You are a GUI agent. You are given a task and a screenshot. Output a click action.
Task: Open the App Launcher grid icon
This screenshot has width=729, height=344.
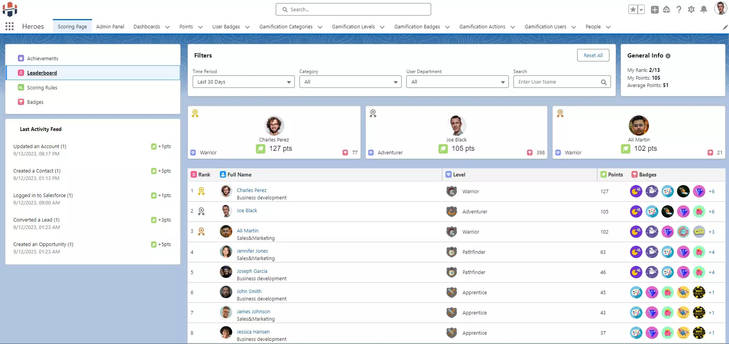point(10,26)
